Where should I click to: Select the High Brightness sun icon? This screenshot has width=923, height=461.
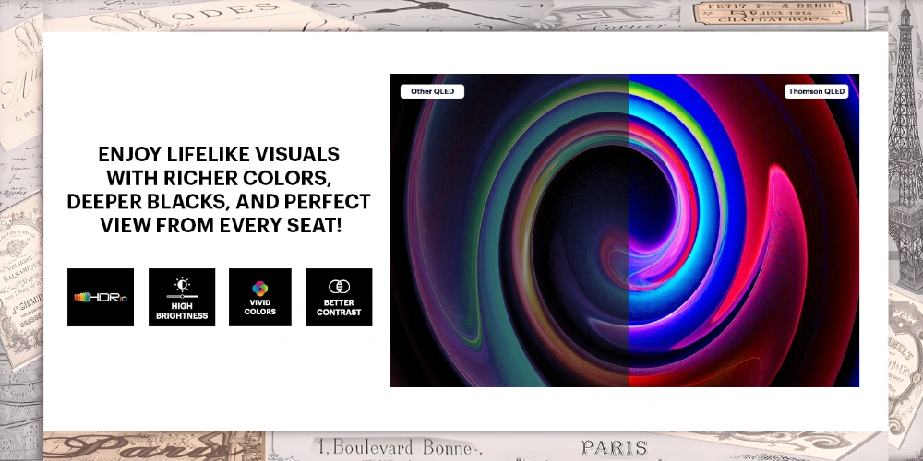point(182,284)
